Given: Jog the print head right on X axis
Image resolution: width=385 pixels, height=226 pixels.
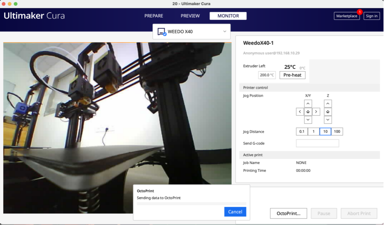Looking at the screenshot, I should point(316,112).
